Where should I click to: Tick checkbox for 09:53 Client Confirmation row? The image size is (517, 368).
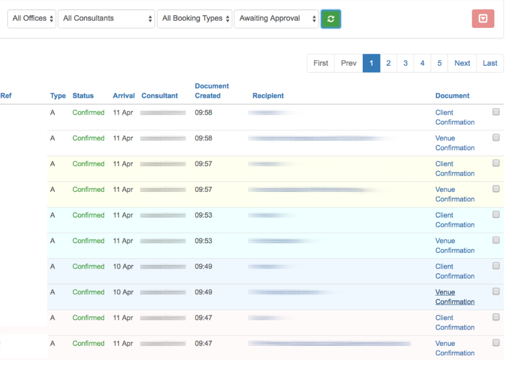coord(496,214)
